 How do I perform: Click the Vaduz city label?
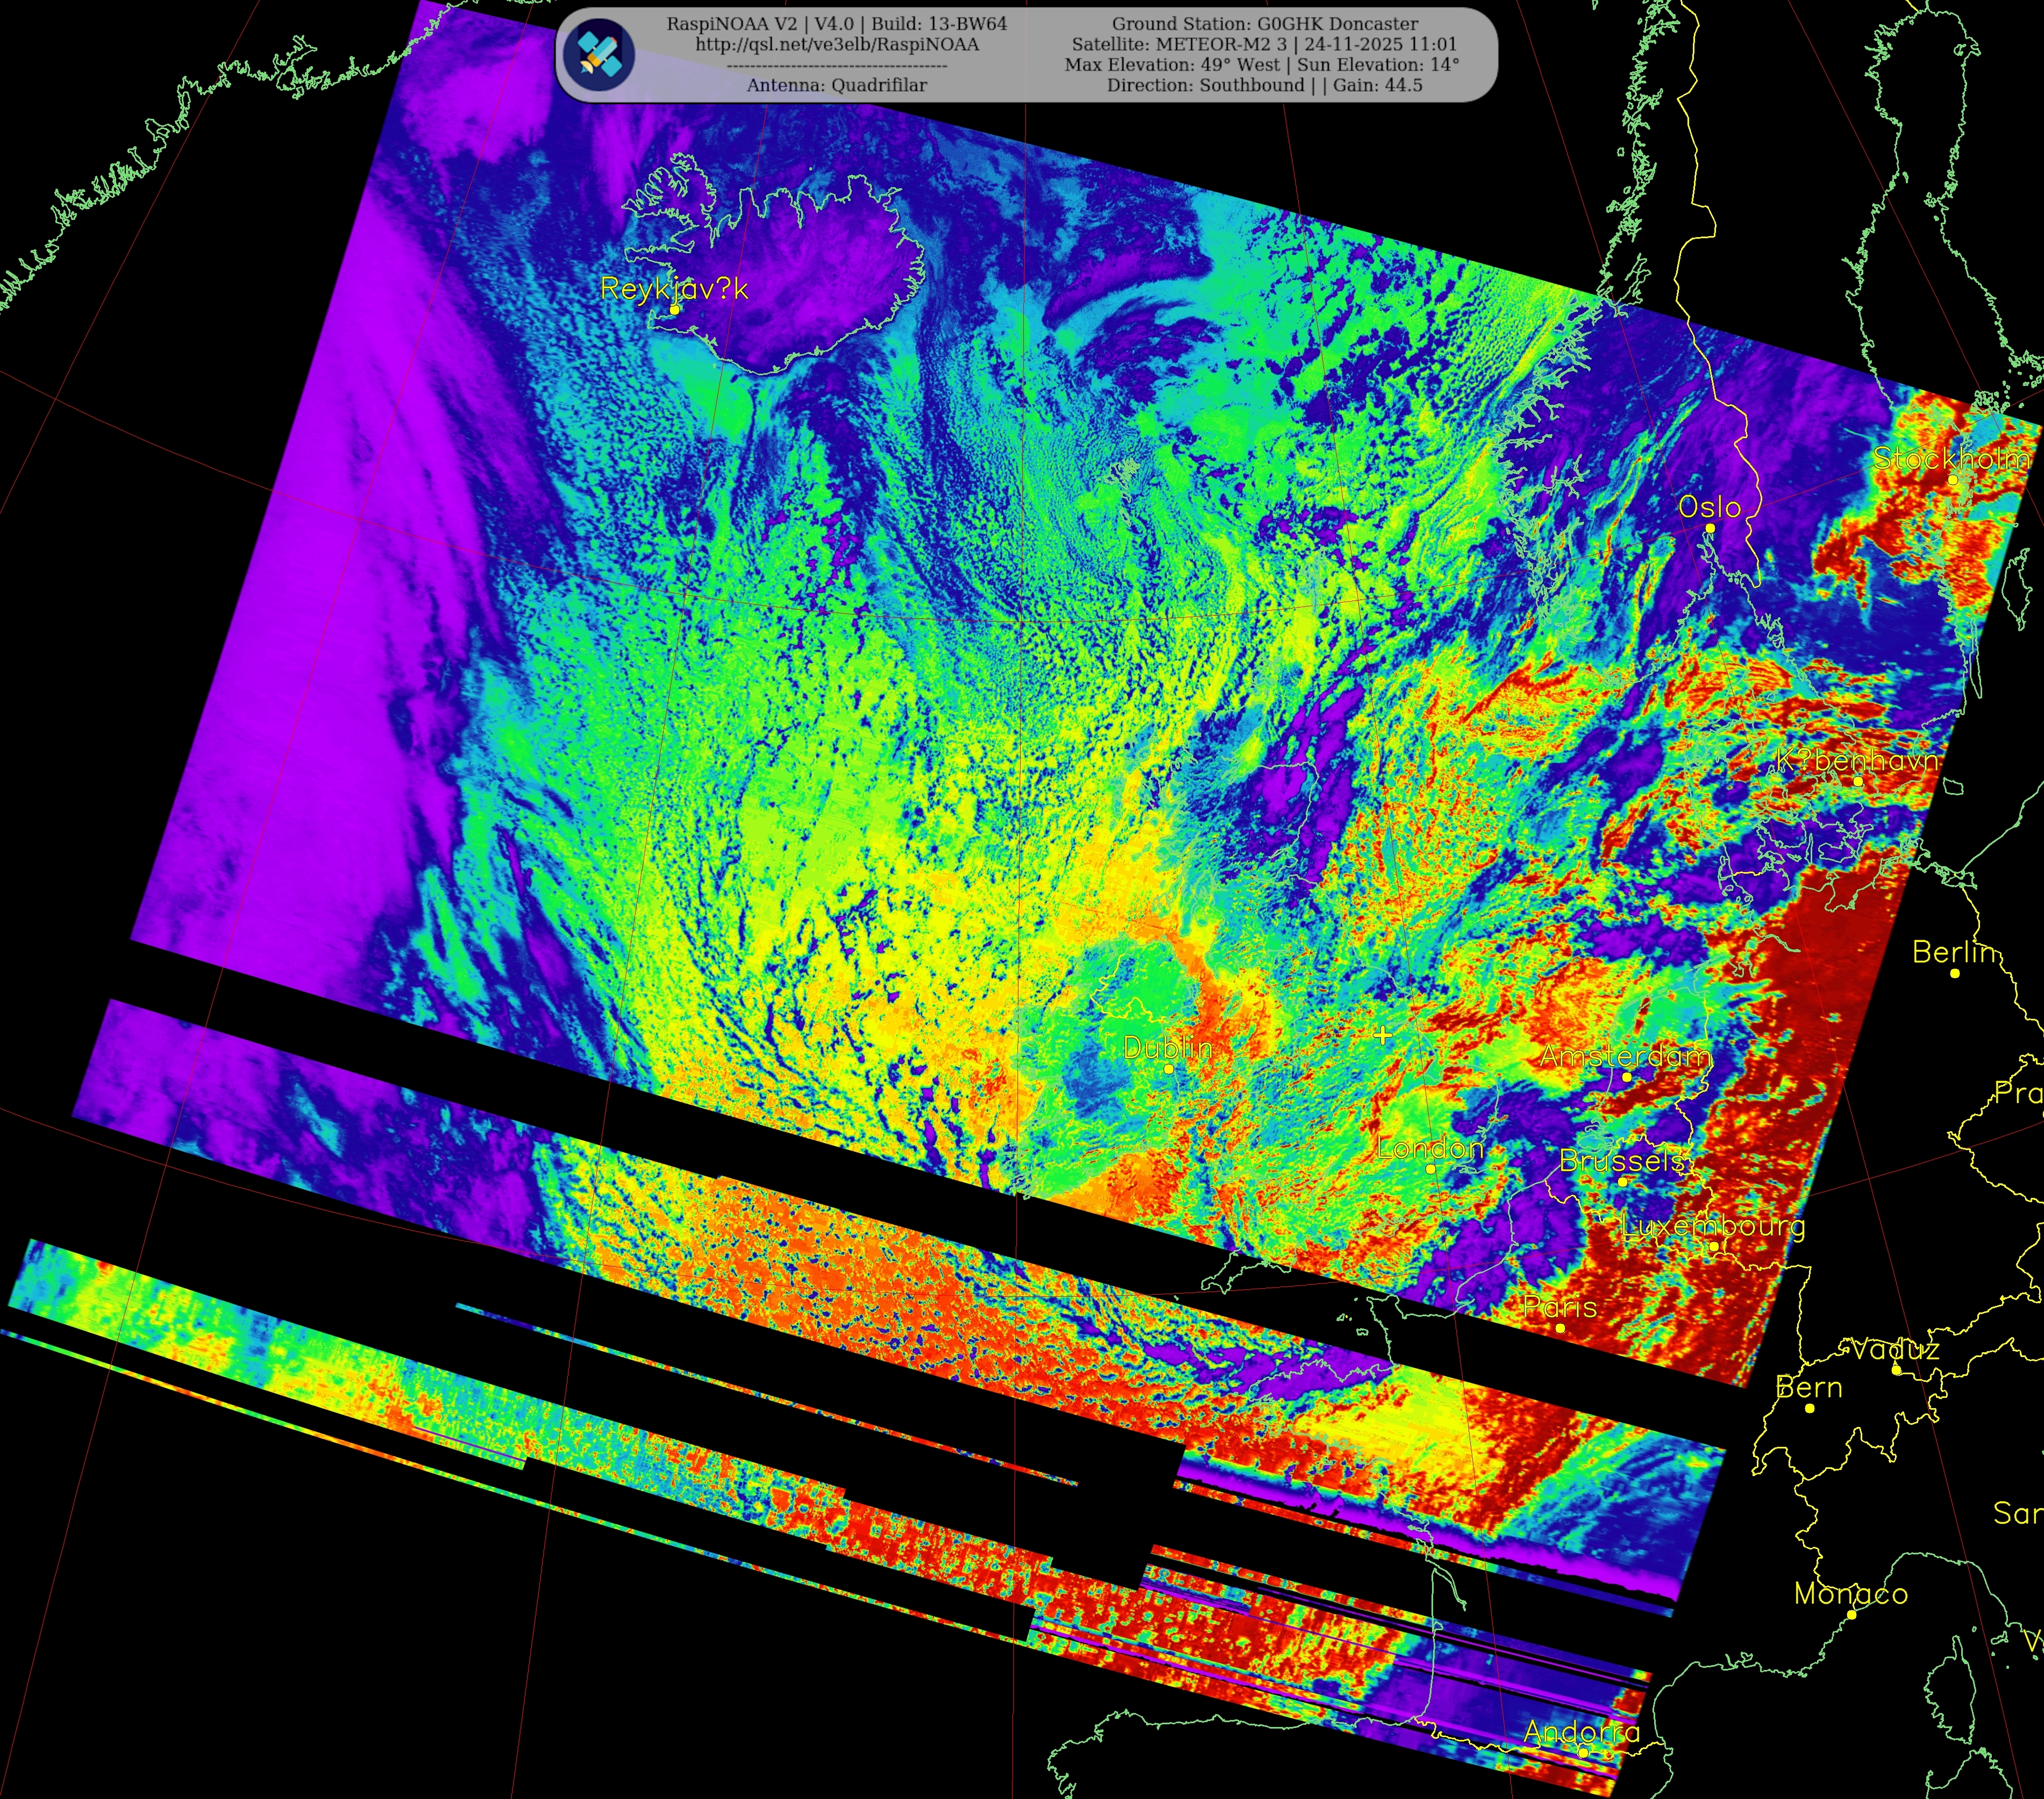tap(1894, 1351)
